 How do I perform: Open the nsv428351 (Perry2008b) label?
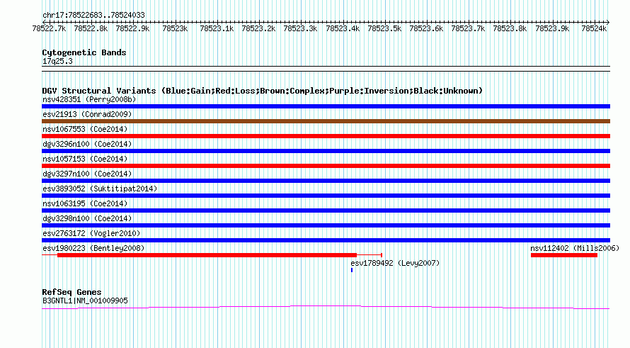(89, 99)
